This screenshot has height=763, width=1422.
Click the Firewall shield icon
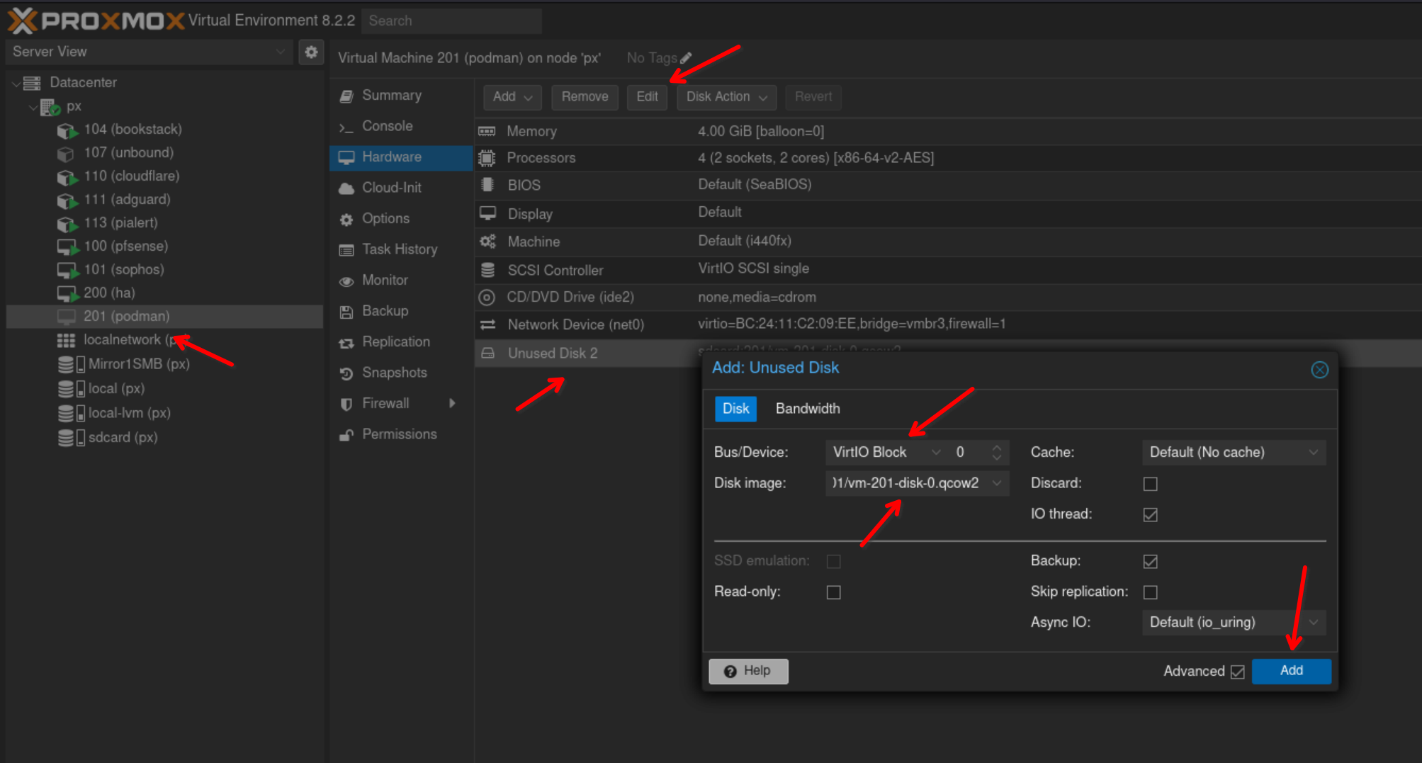[346, 404]
